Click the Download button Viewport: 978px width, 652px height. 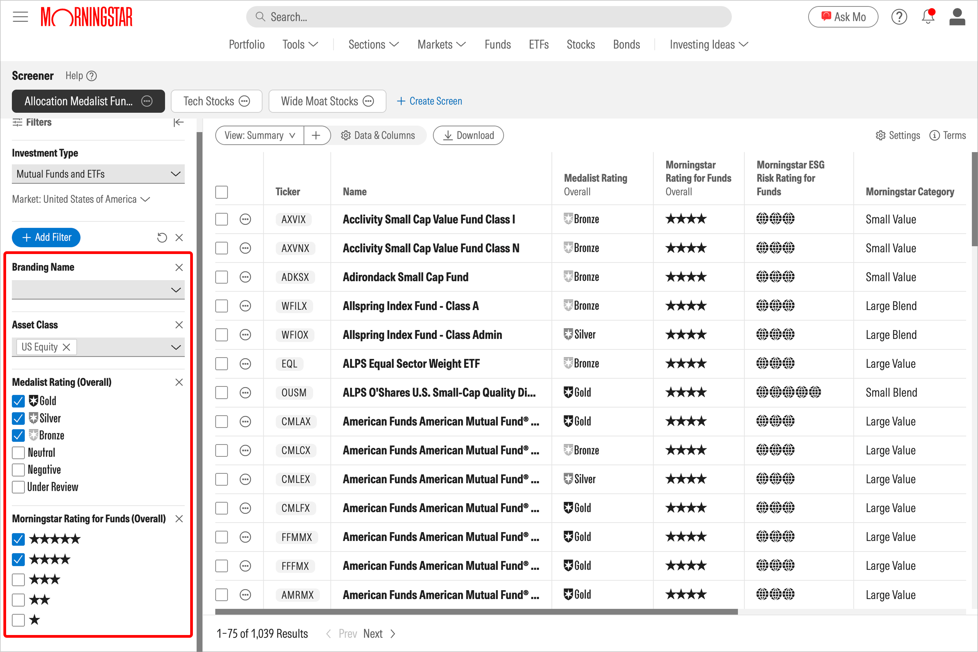[468, 135]
